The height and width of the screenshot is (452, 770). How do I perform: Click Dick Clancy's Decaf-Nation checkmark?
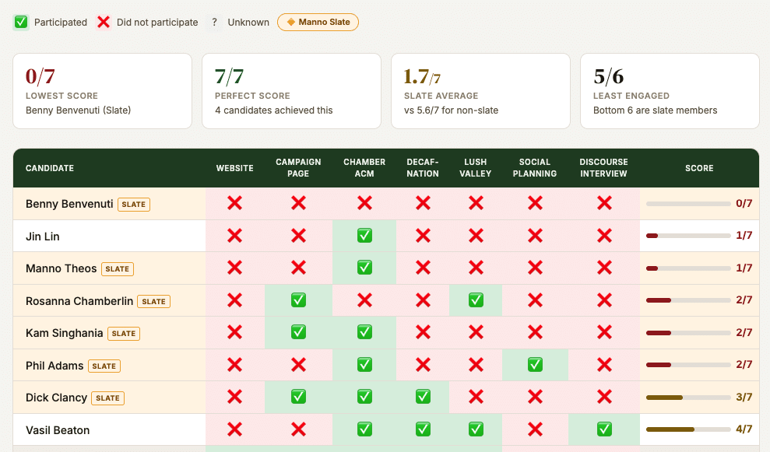[423, 397]
